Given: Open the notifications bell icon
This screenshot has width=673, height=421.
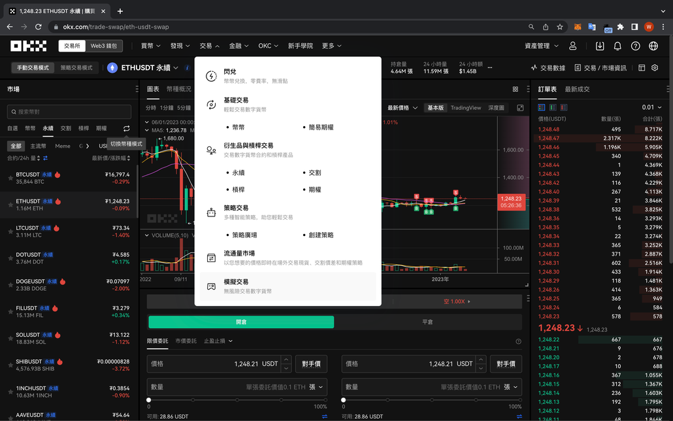Looking at the screenshot, I should point(617,46).
